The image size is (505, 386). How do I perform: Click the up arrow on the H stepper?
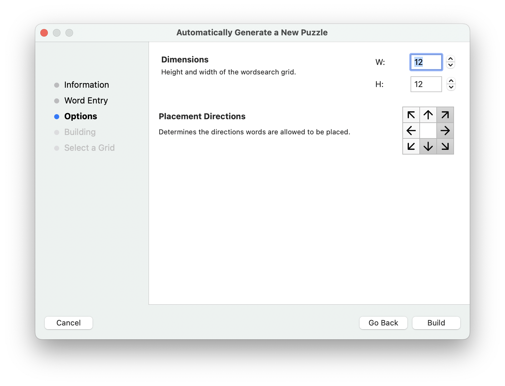(x=450, y=82)
